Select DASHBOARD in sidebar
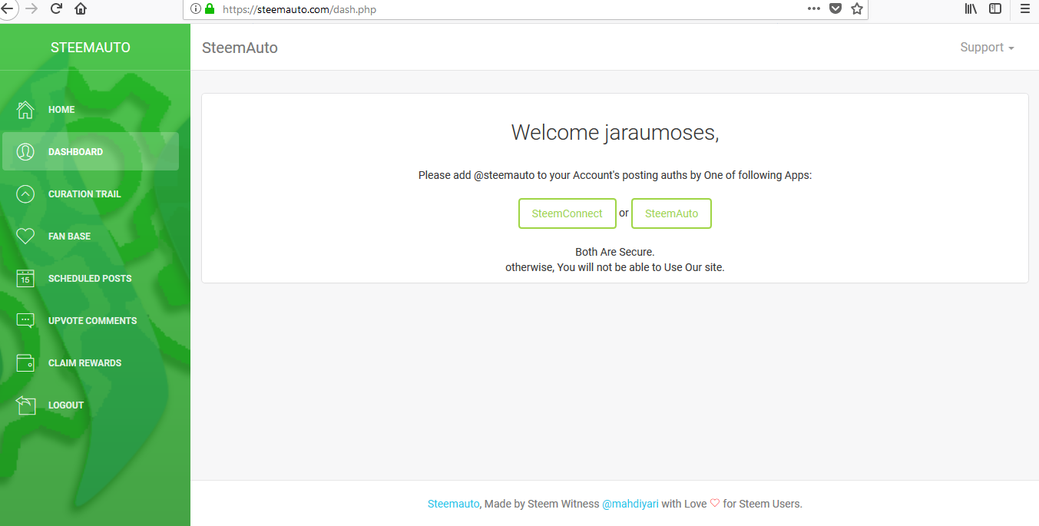This screenshot has width=1039, height=526. click(x=91, y=151)
